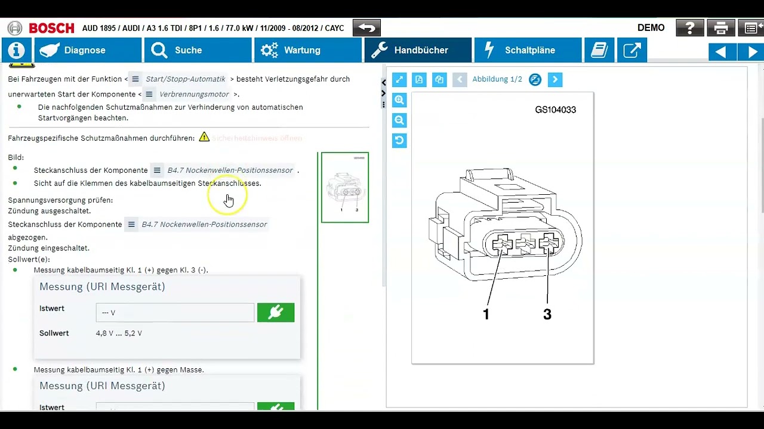764x429 pixels.
Task: Go to previous Abbildung
Action: (460, 79)
